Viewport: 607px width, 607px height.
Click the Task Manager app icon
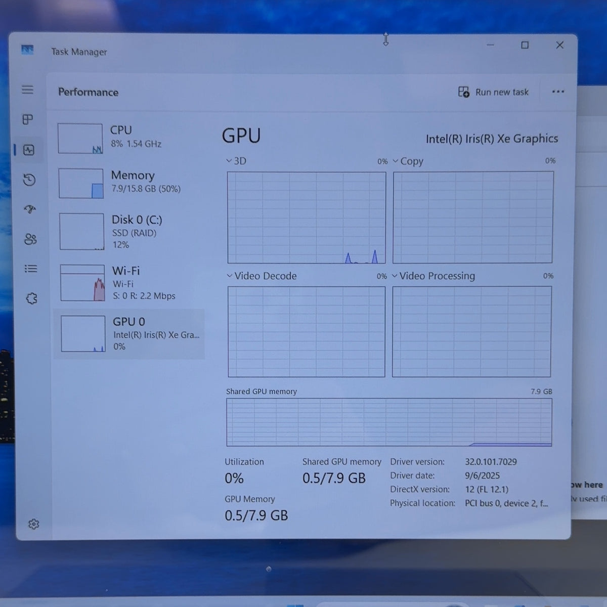point(27,50)
